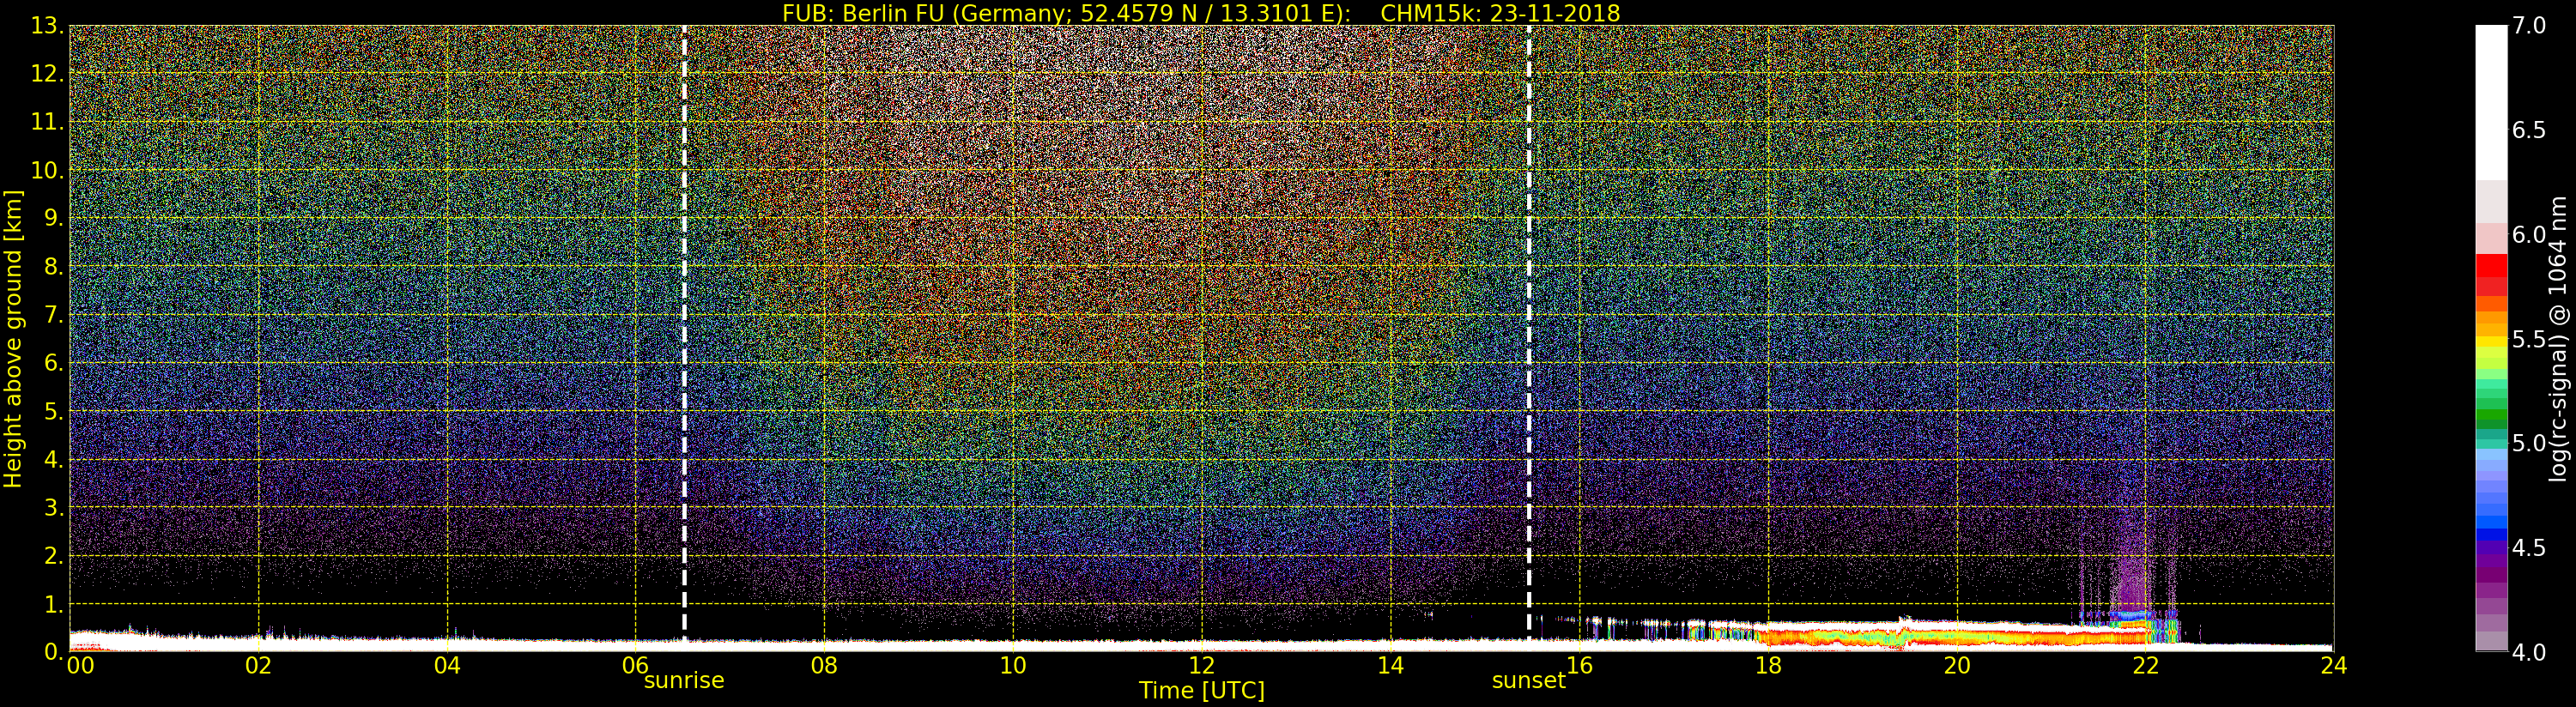The width and height of the screenshot is (2576, 707).
Task: Click the "24" time axis tick label
Action: (2334, 666)
